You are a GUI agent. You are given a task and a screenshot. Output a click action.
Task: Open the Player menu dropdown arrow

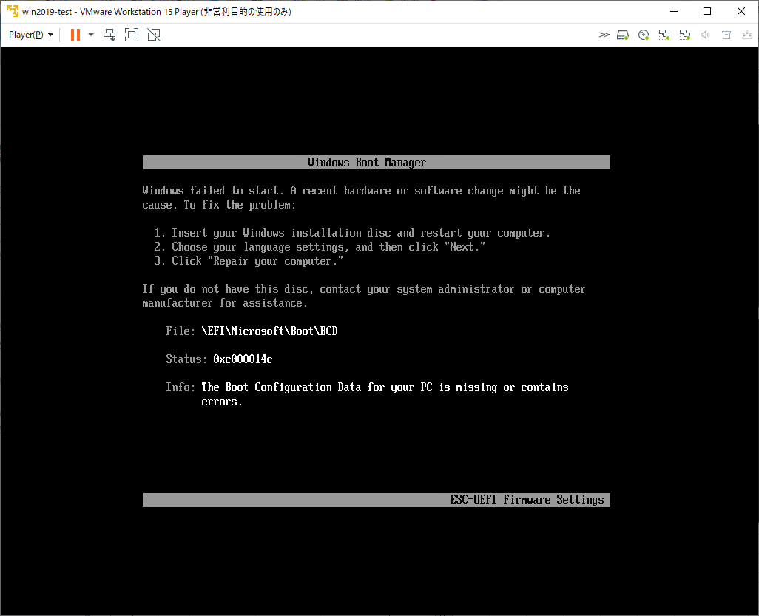[x=50, y=34]
